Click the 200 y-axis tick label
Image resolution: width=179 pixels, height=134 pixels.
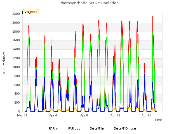(x=17, y=103)
